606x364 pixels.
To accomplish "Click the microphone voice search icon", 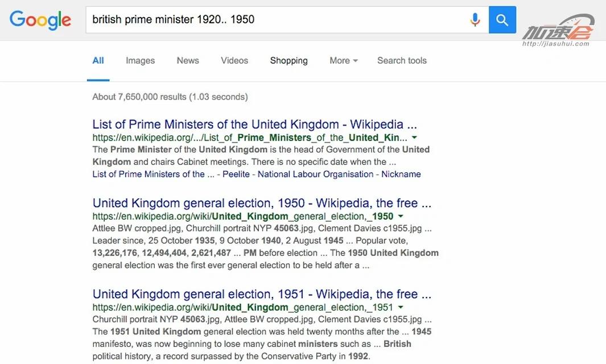I will 475,20.
